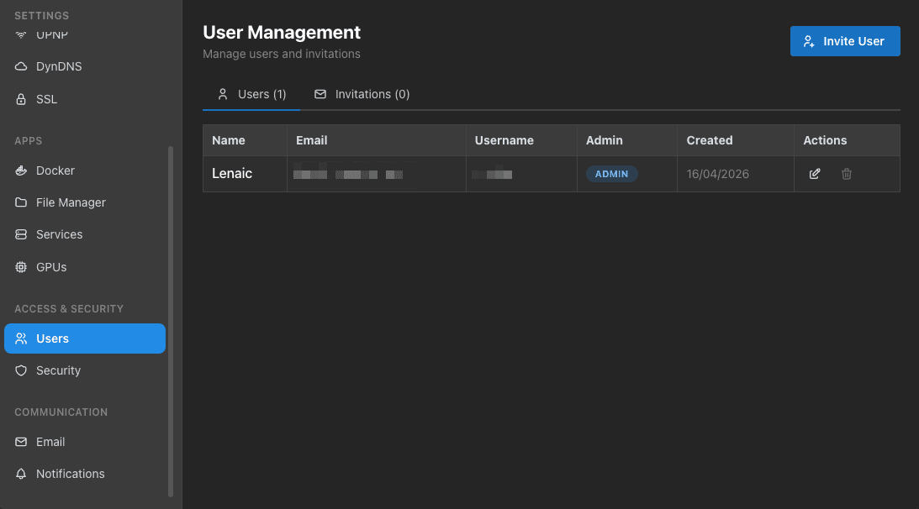
Task: Open the GPUs page
Action: click(x=84, y=267)
